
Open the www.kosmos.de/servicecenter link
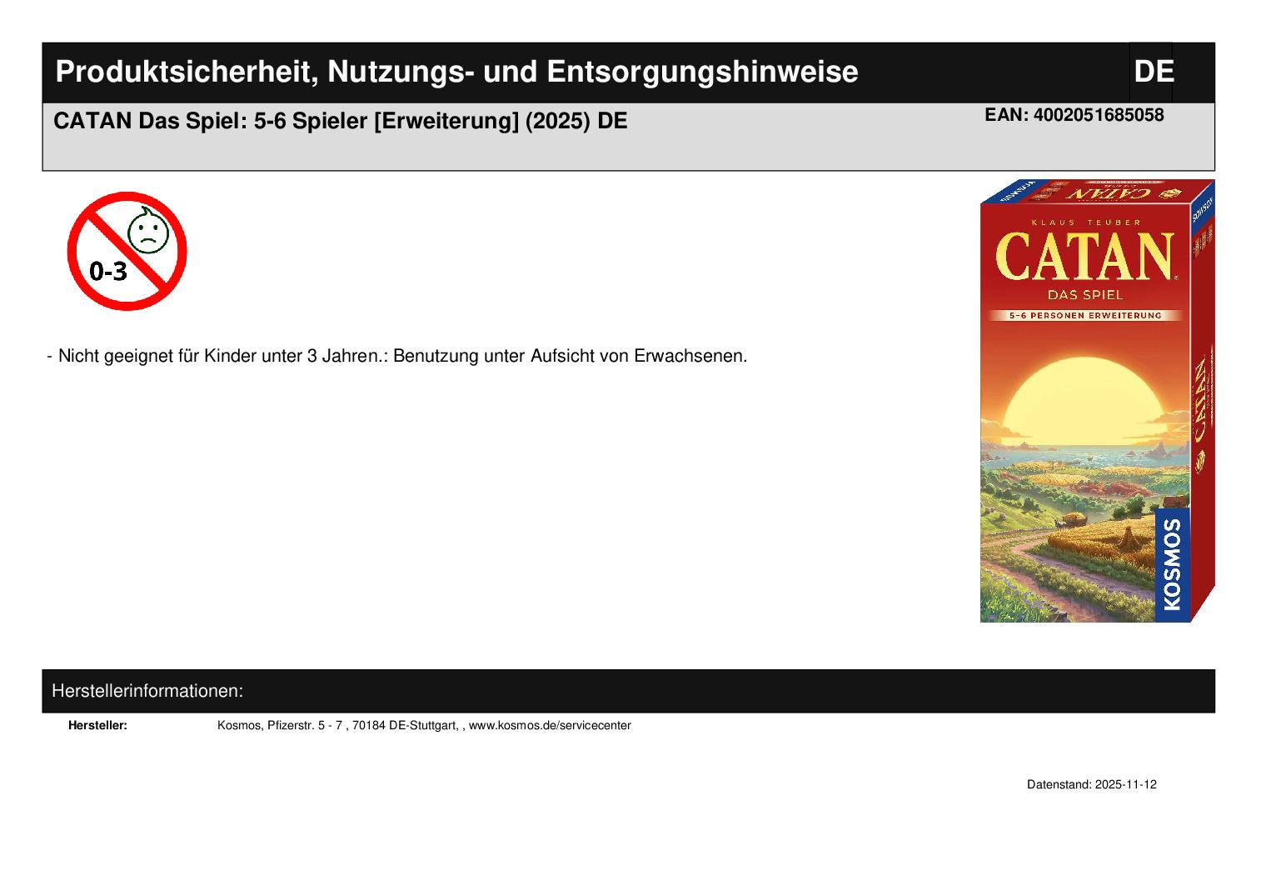coord(550,726)
